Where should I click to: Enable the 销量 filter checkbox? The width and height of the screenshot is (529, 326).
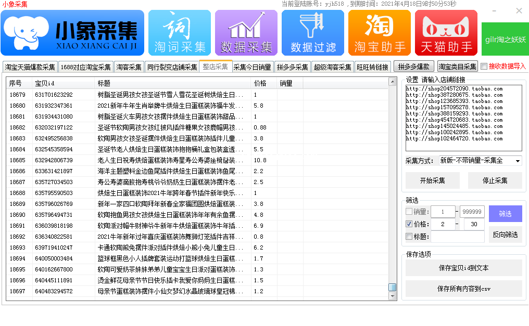(409, 212)
